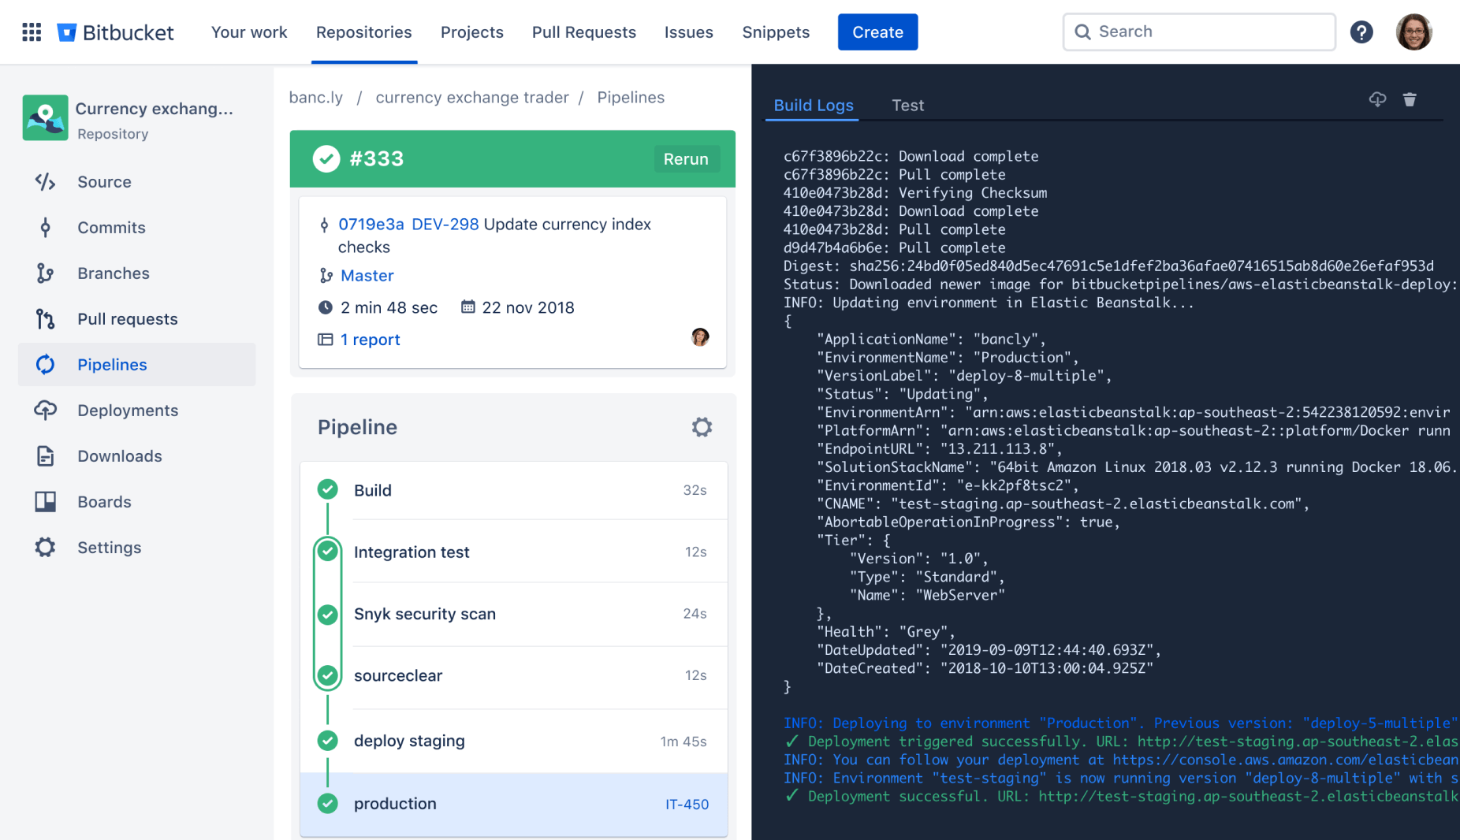Open Source in the sidebar

point(104,182)
